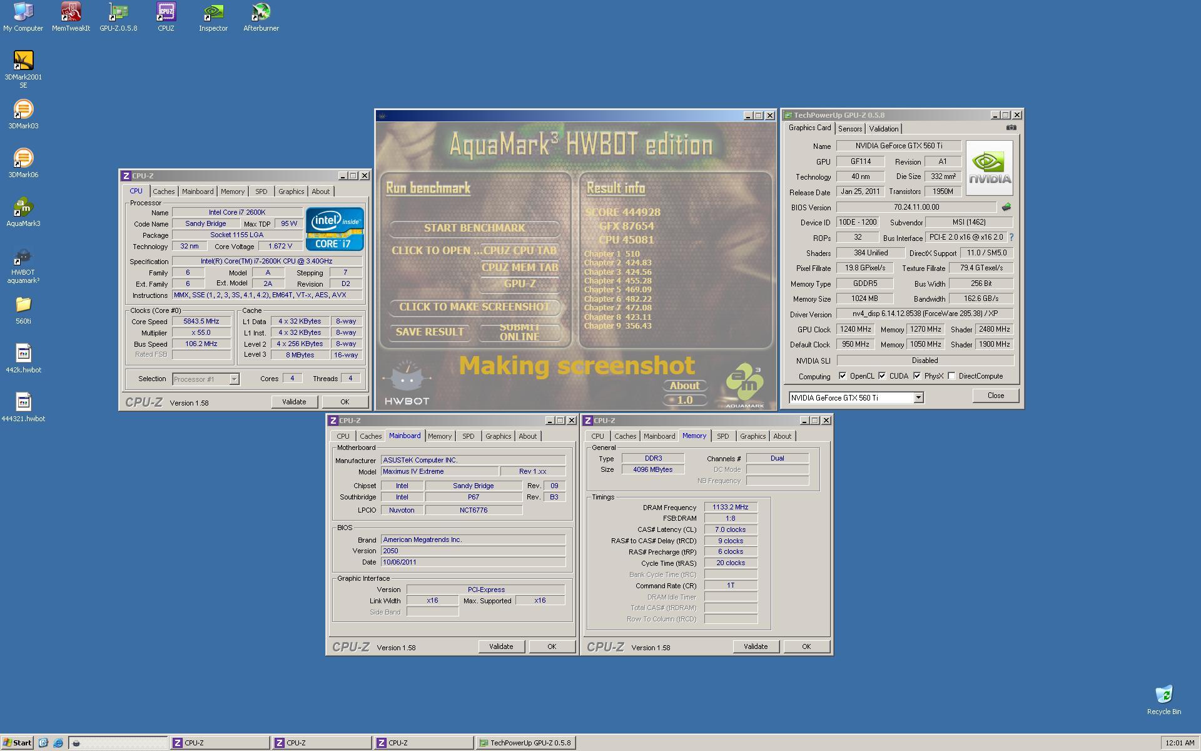Screen dimensions: 1201x751
Task: Click the Core Speed value field
Action: tap(201, 321)
